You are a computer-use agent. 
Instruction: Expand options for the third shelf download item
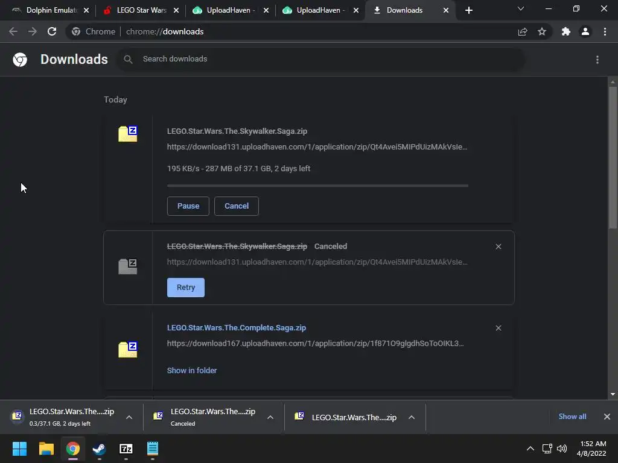412,417
